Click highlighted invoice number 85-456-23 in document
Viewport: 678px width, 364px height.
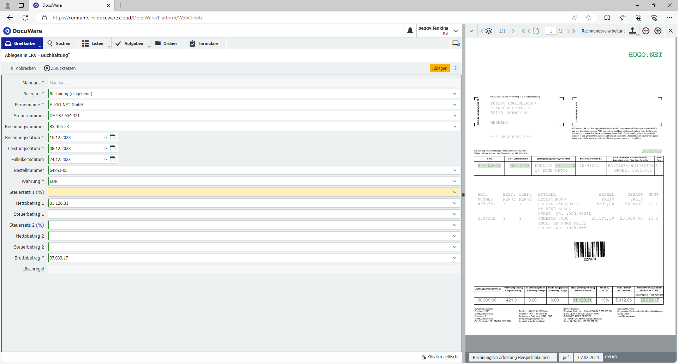coord(489,166)
